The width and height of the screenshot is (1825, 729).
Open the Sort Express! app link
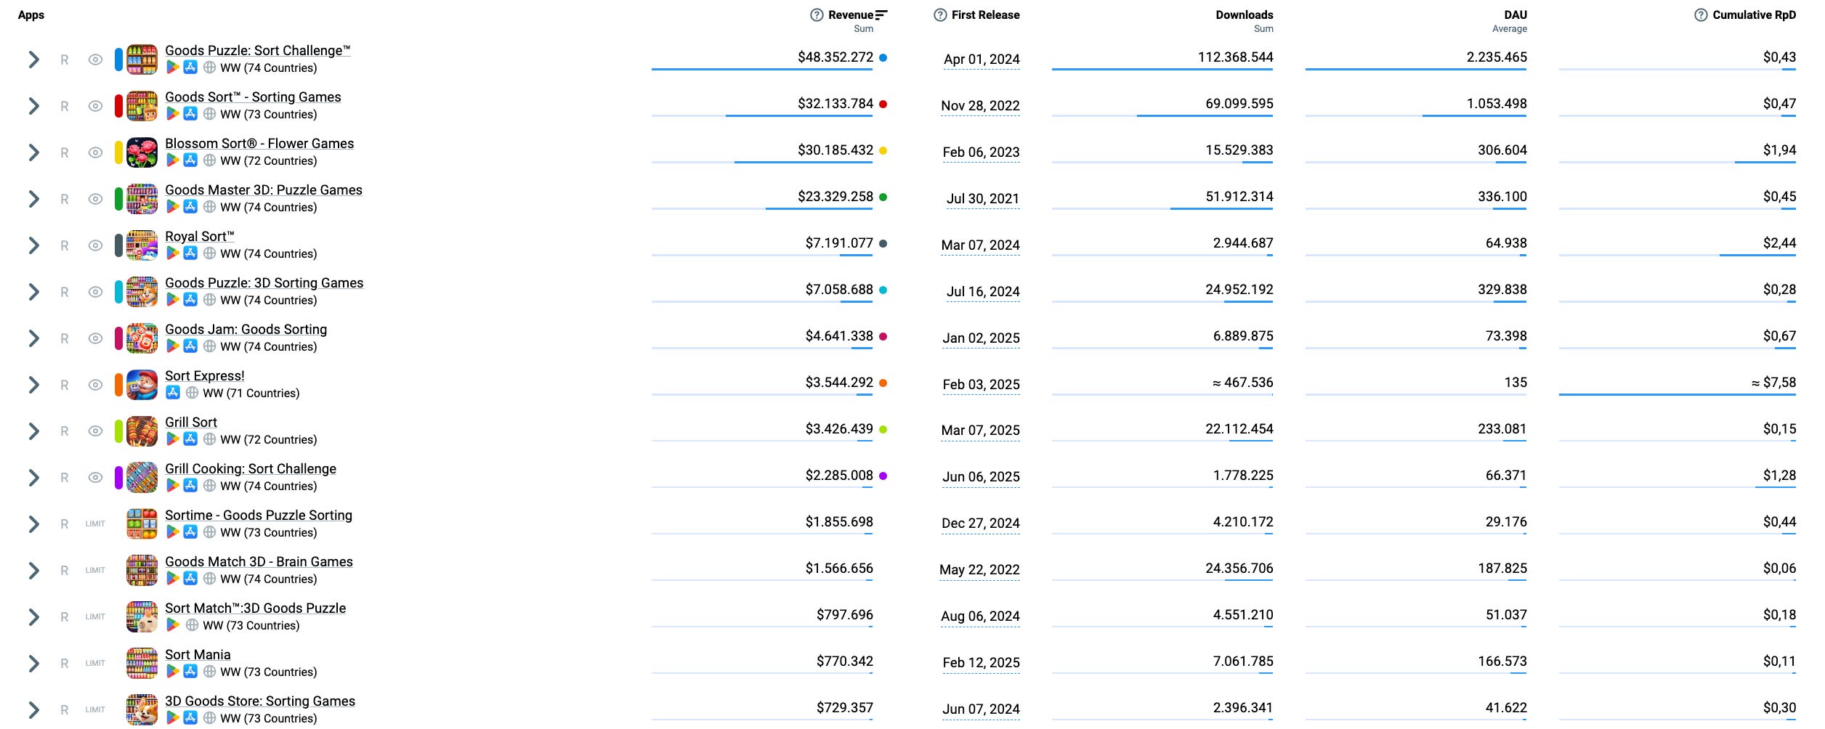[x=205, y=376]
